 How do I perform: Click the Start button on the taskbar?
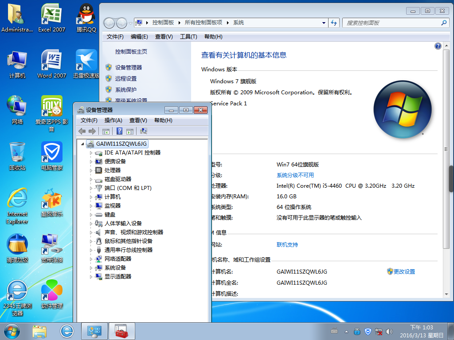pyautogui.click(x=12, y=330)
